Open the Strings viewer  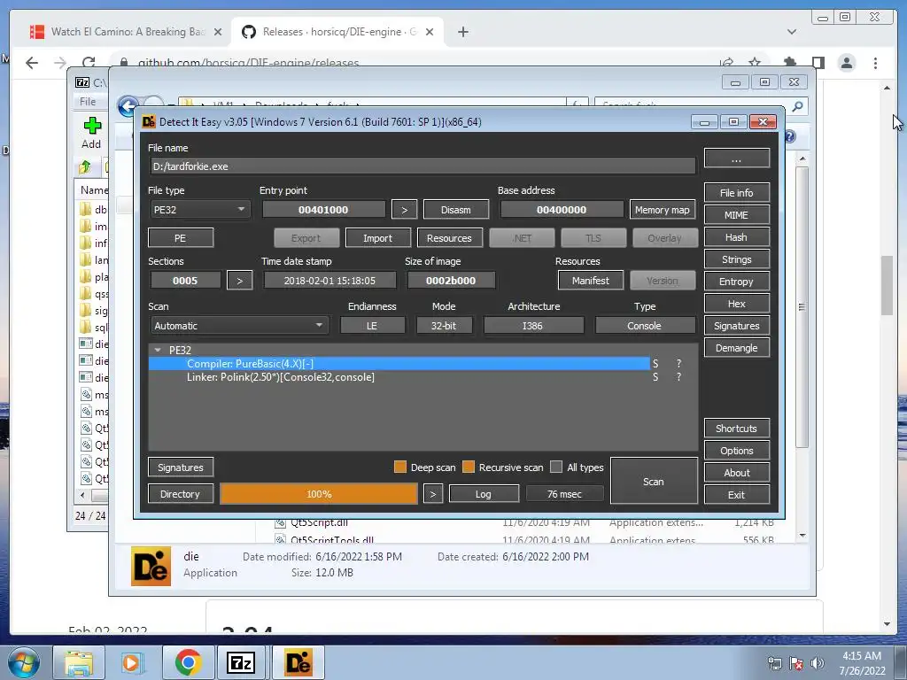point(736,259)
